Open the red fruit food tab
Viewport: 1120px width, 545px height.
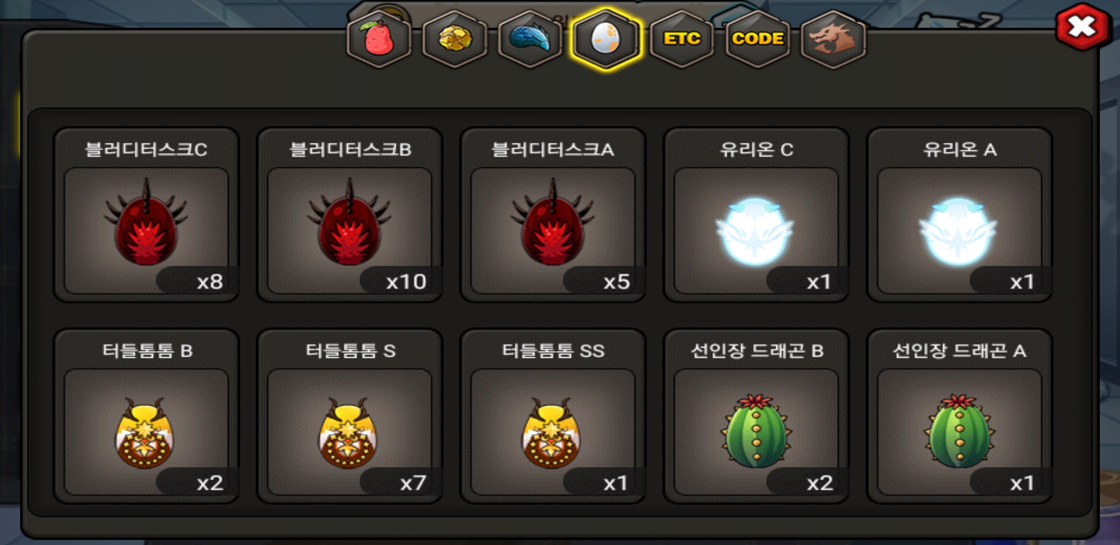tap(379, 39)
